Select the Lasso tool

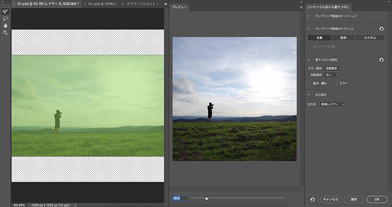tap(5, 19)
